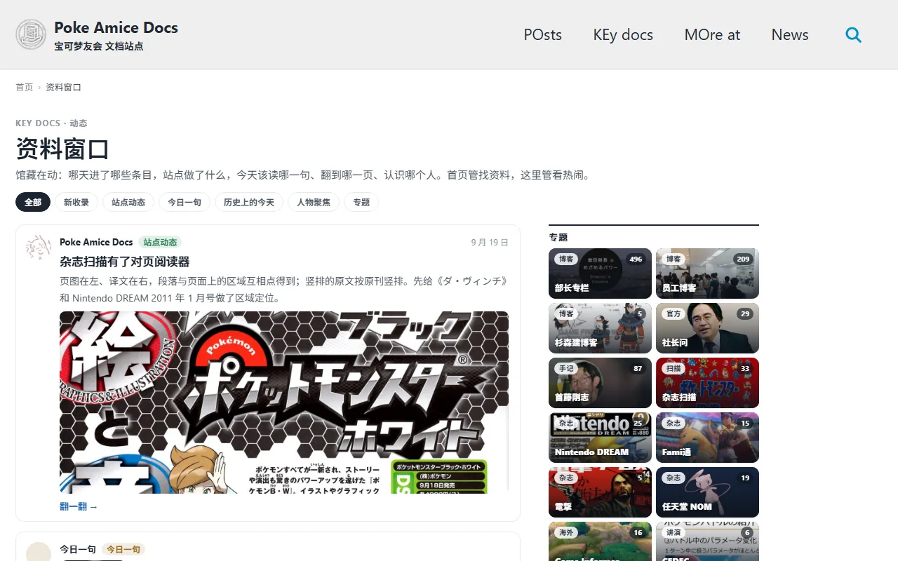
Task: Click the large 资料窗口 page heading
Action: tap(62, 149)
